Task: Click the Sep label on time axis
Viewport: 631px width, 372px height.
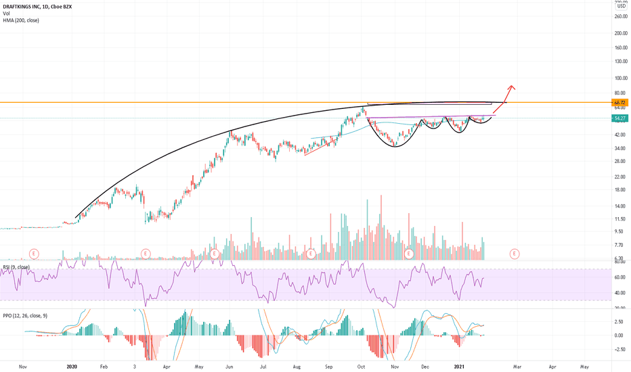Action: coord(329,367)
